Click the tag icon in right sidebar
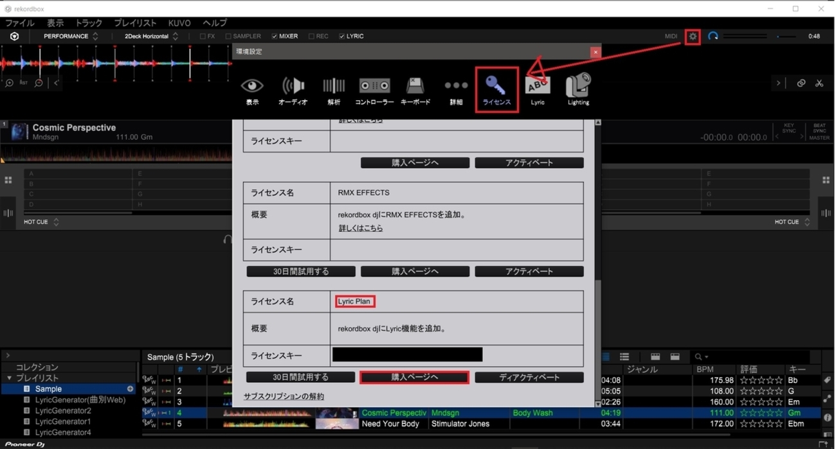The image size is (836, 449). coord(828,381)
